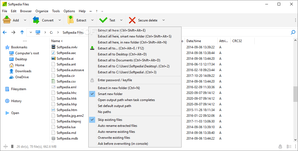Open the address bar history dropdown
Viewport: 298px width, 151px height.
31,32
